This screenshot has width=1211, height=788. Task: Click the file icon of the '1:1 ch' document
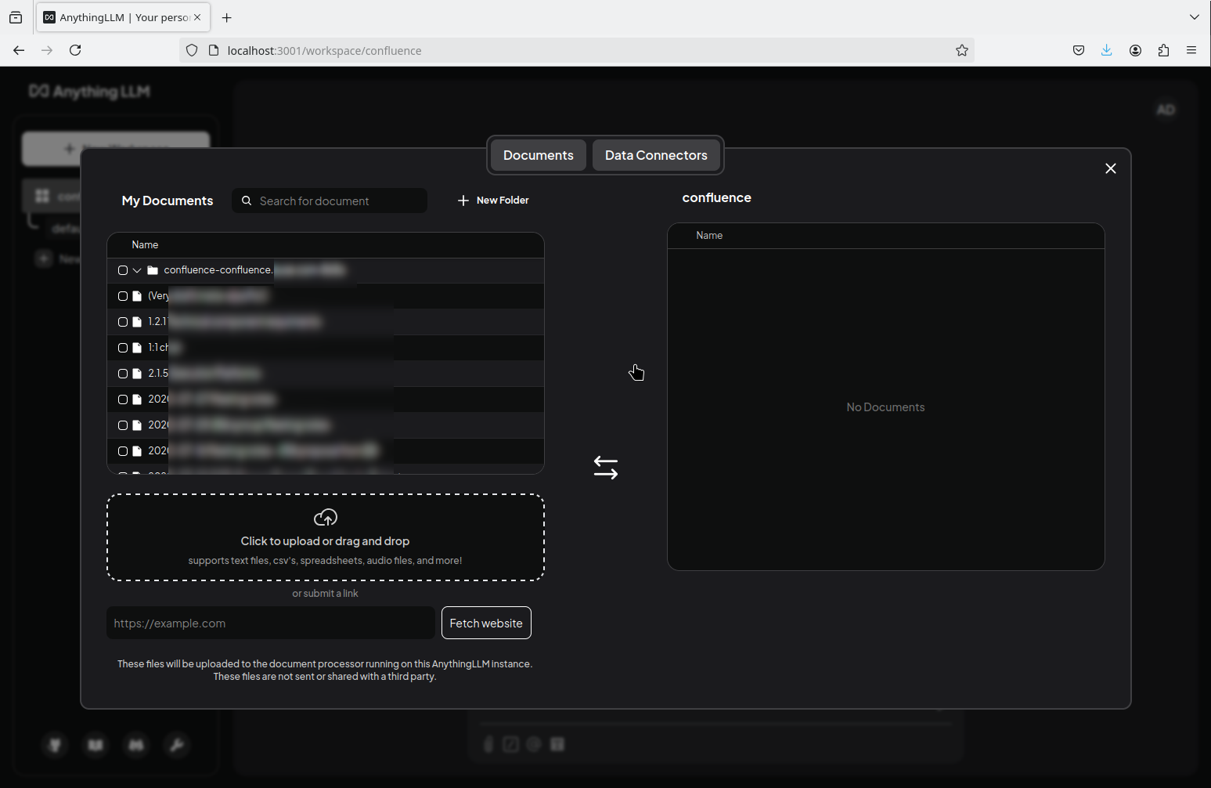pos(137,348)
